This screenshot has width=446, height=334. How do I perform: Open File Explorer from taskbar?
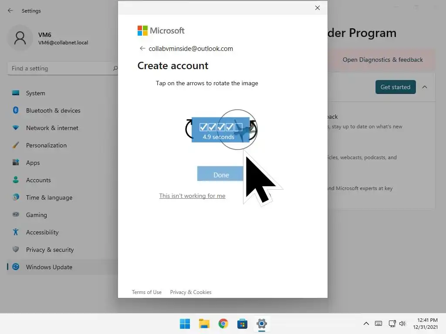(204, 324)
